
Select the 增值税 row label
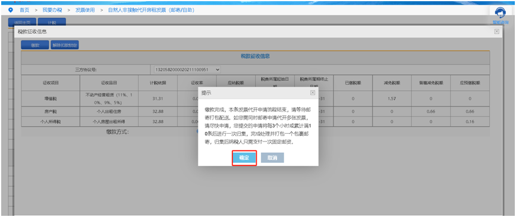(51, 99)
